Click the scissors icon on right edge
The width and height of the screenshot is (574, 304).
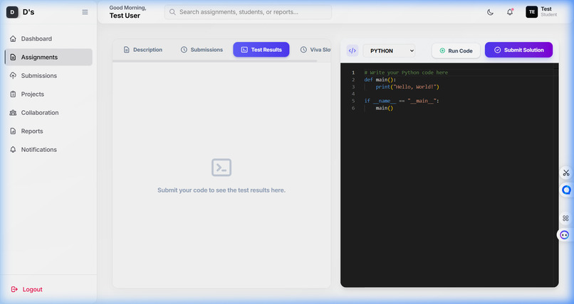point(566,173)
